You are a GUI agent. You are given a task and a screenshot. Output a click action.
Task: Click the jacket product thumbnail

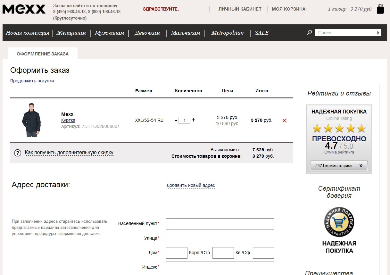point(31,120)
